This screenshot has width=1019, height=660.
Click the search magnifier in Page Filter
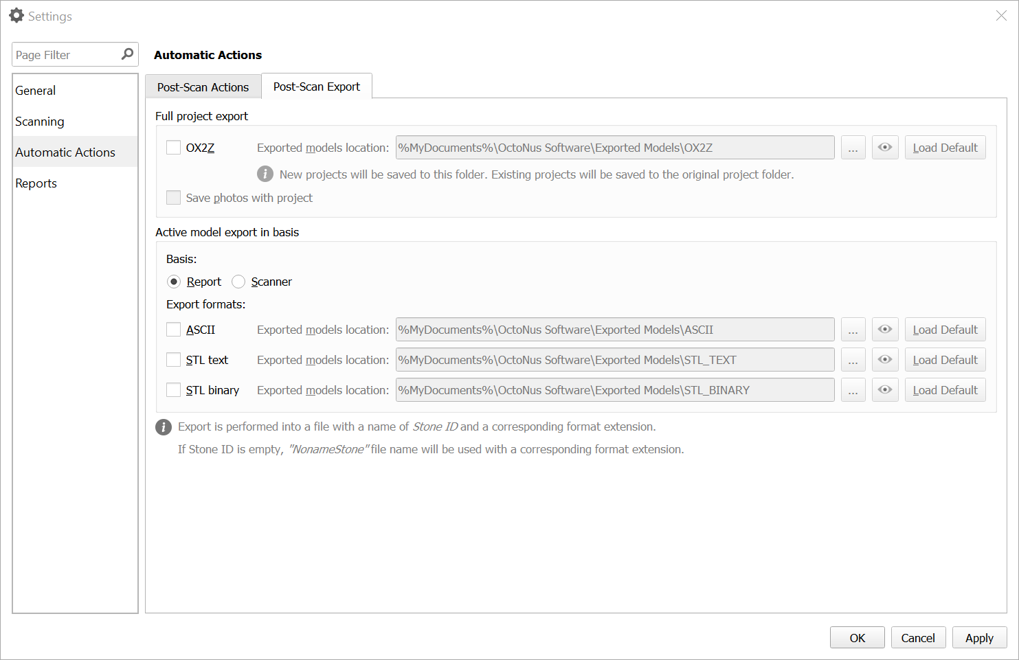(126, 54)
